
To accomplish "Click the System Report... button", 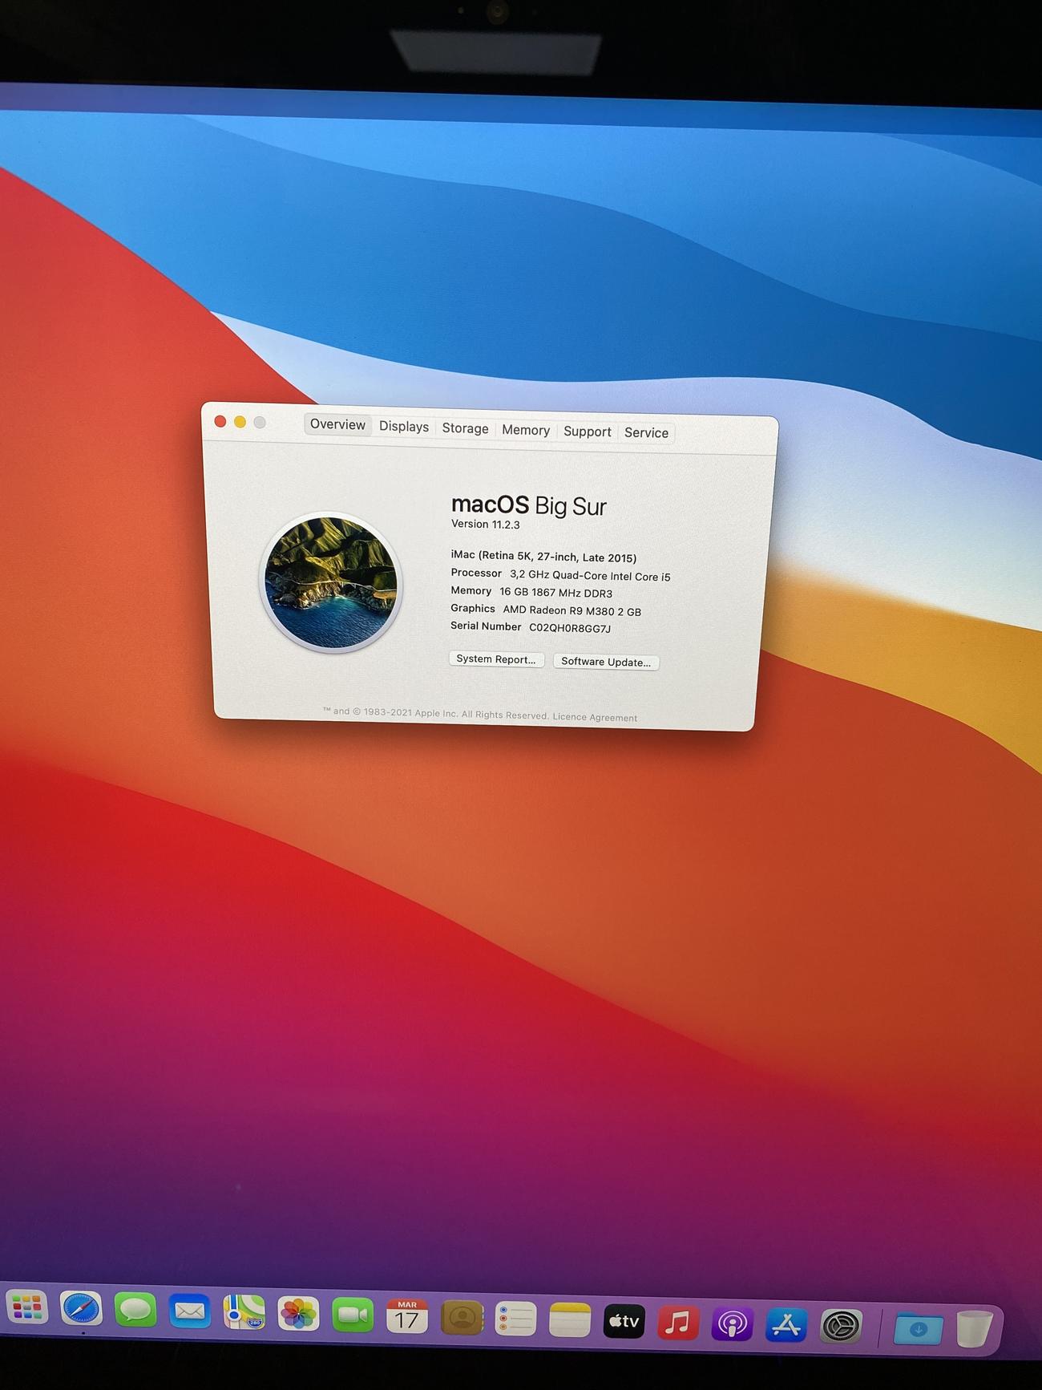I will pyautogui.click(x=496, y=659).
